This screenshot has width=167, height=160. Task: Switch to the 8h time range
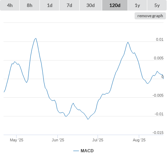(x=30, y=5)
